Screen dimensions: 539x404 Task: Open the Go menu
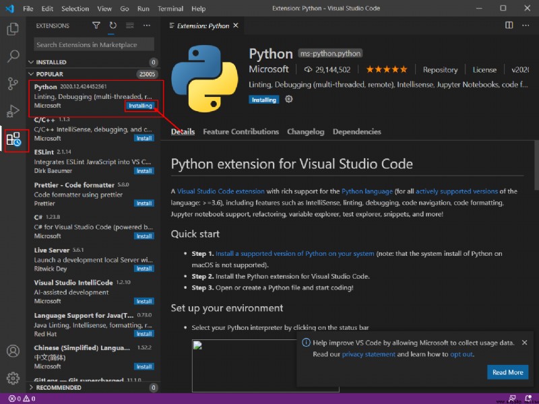[125, 9]
